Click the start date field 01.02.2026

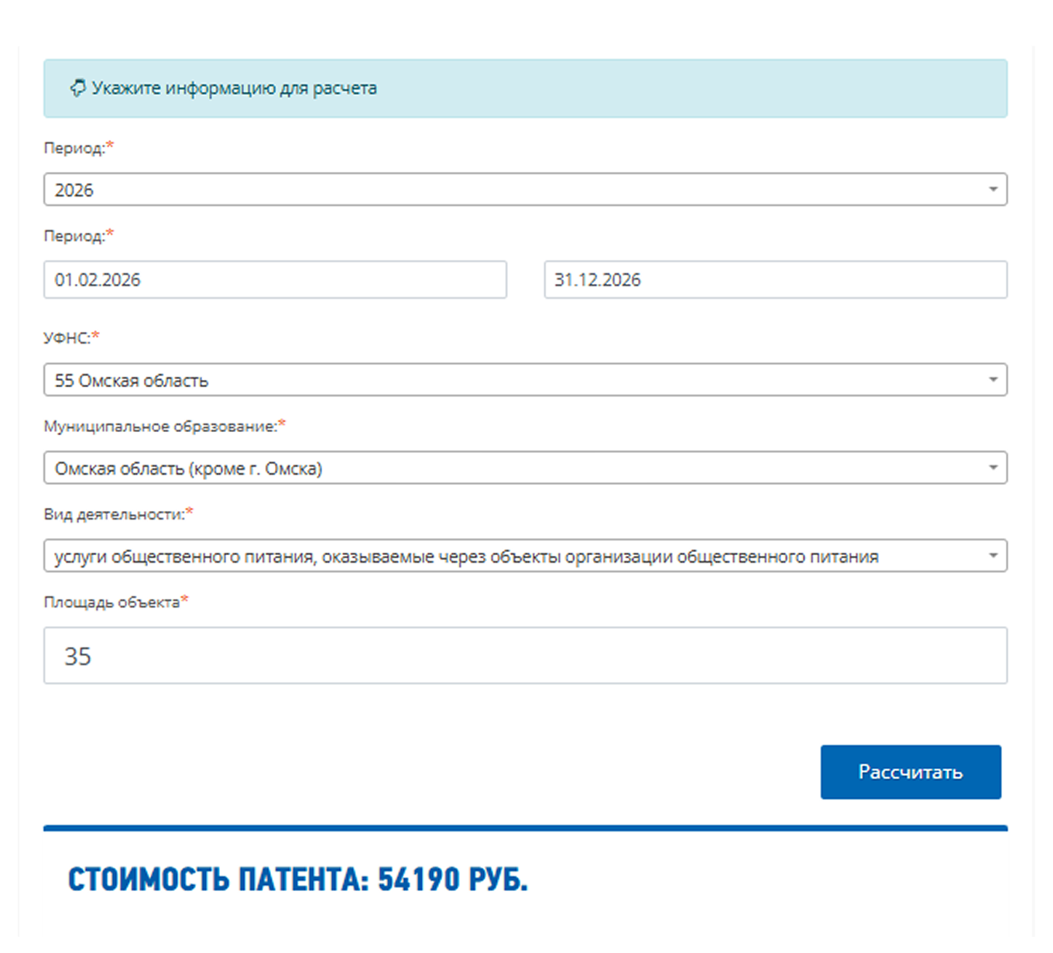(275, 280)
